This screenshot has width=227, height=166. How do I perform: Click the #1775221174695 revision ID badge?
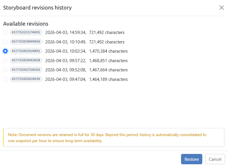tap(26, 33)
